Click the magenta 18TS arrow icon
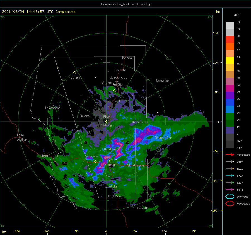This screenshot has width=251, height=235. click(230, 190)
